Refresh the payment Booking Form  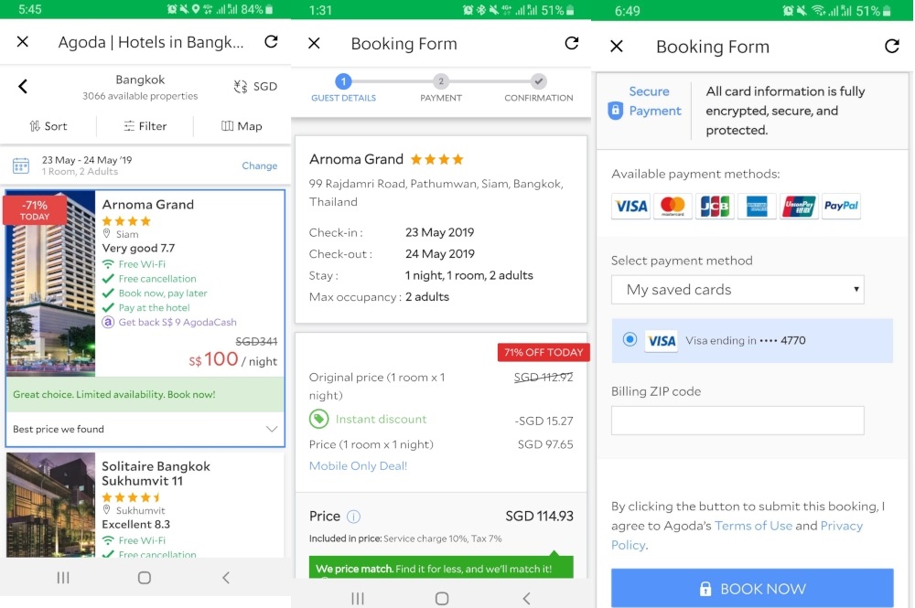pos(891,46)
